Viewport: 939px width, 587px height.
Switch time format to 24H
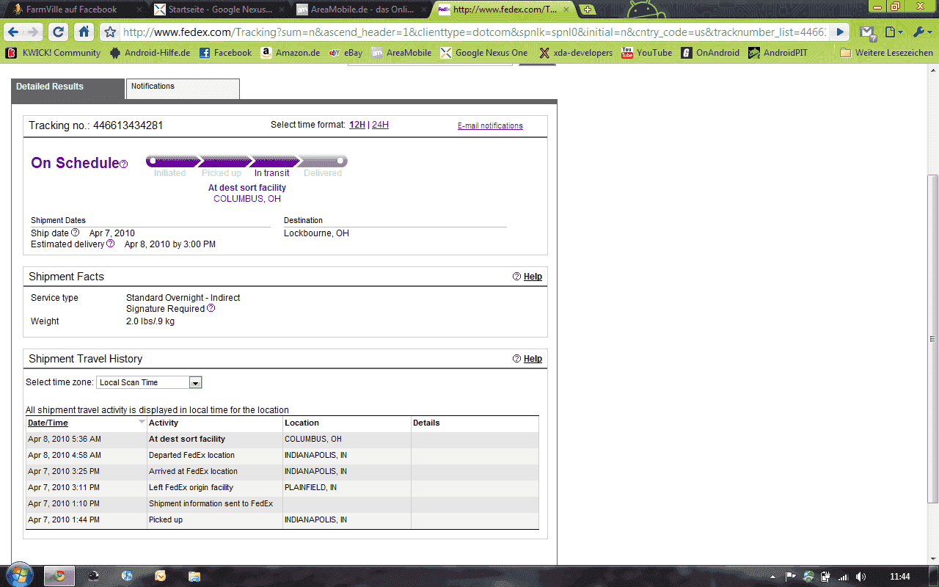pyautogui.click(x=380, y=125)
